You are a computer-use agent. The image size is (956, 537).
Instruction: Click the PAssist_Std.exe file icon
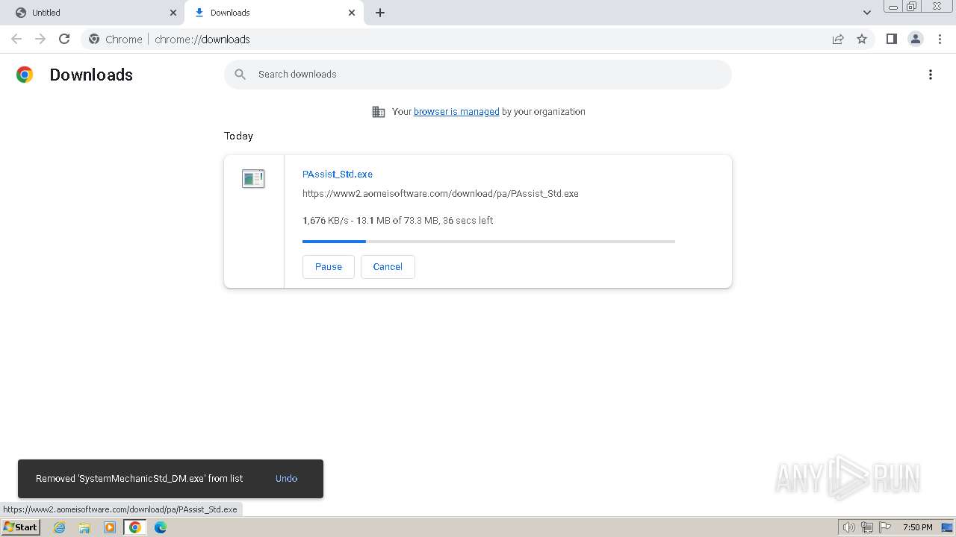253,178
